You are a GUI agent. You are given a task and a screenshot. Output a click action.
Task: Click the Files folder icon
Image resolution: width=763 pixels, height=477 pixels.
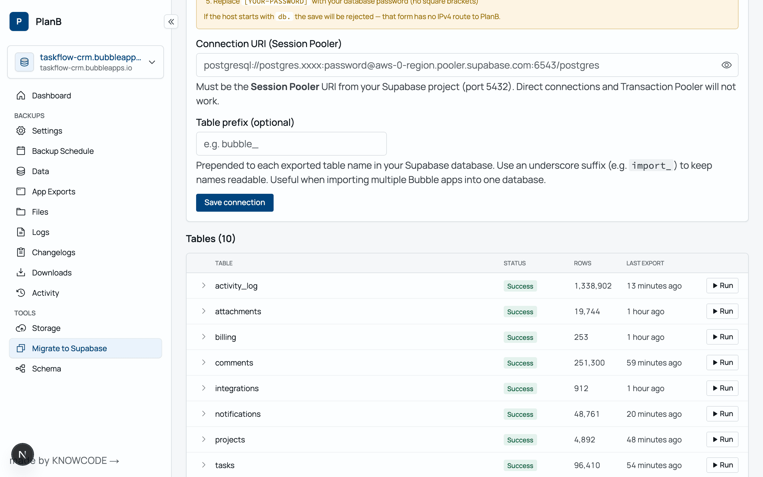[x=21, y=212]
